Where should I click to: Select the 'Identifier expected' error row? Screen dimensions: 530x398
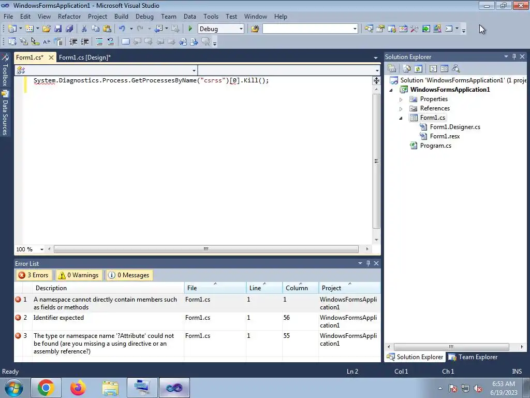[x=197, y=321]
